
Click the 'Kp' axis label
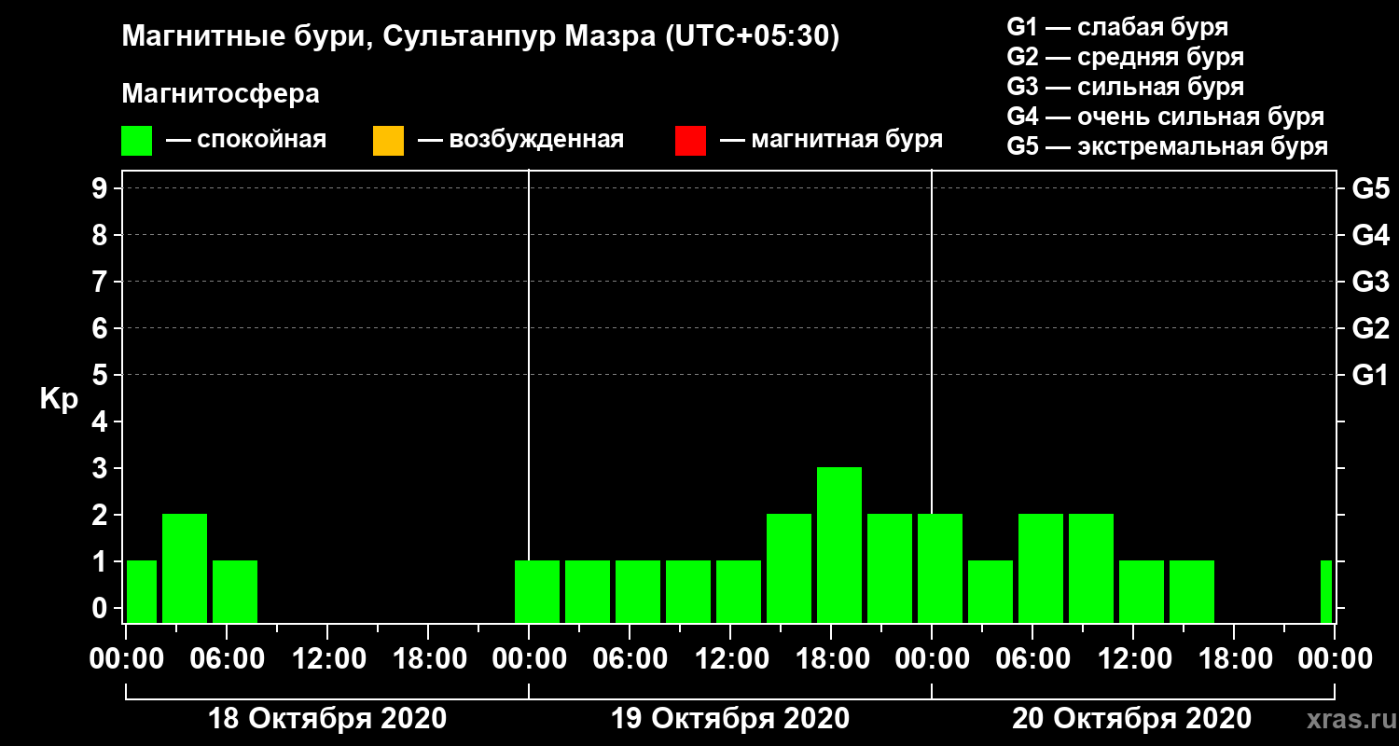click(x=59, y=399)
